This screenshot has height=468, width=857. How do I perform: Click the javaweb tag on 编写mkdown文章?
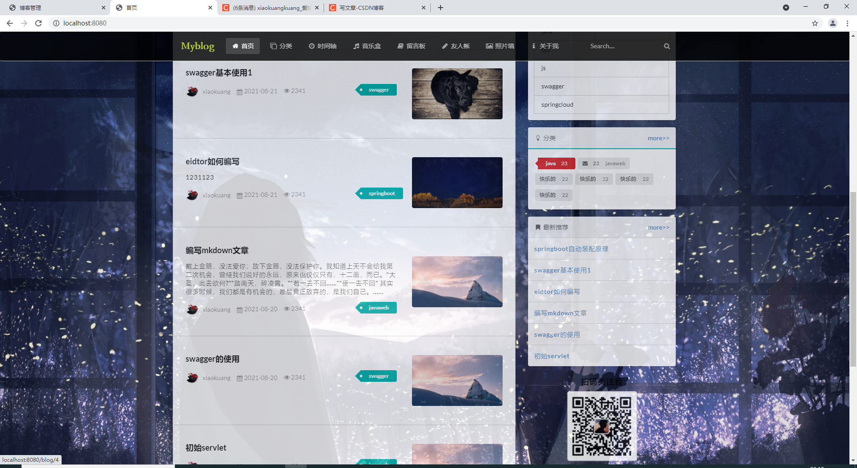click(x=376, y=308)
